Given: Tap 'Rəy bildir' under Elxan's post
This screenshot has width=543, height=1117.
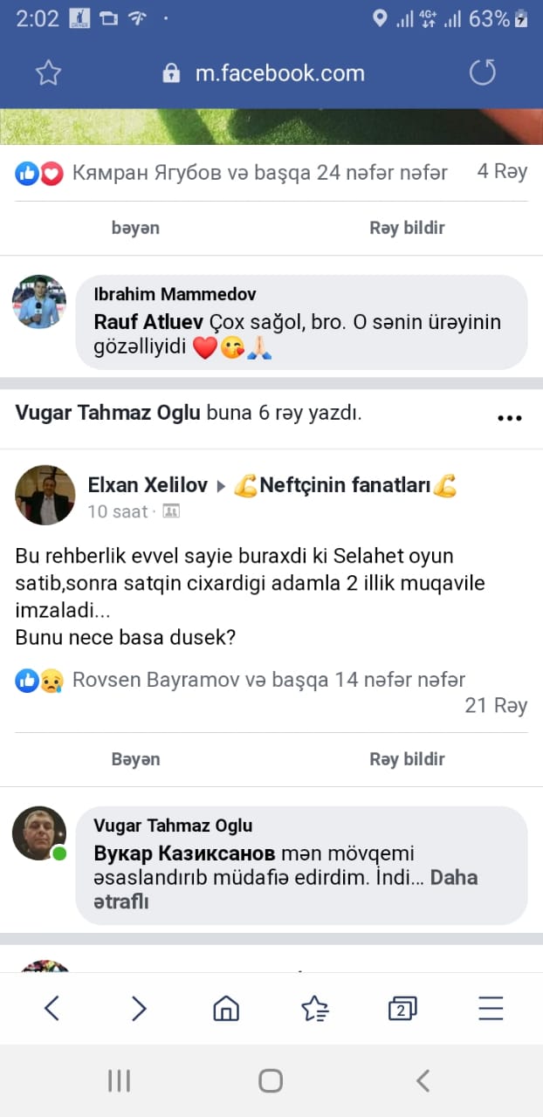Looking at the screenshot, I should 407,759.
